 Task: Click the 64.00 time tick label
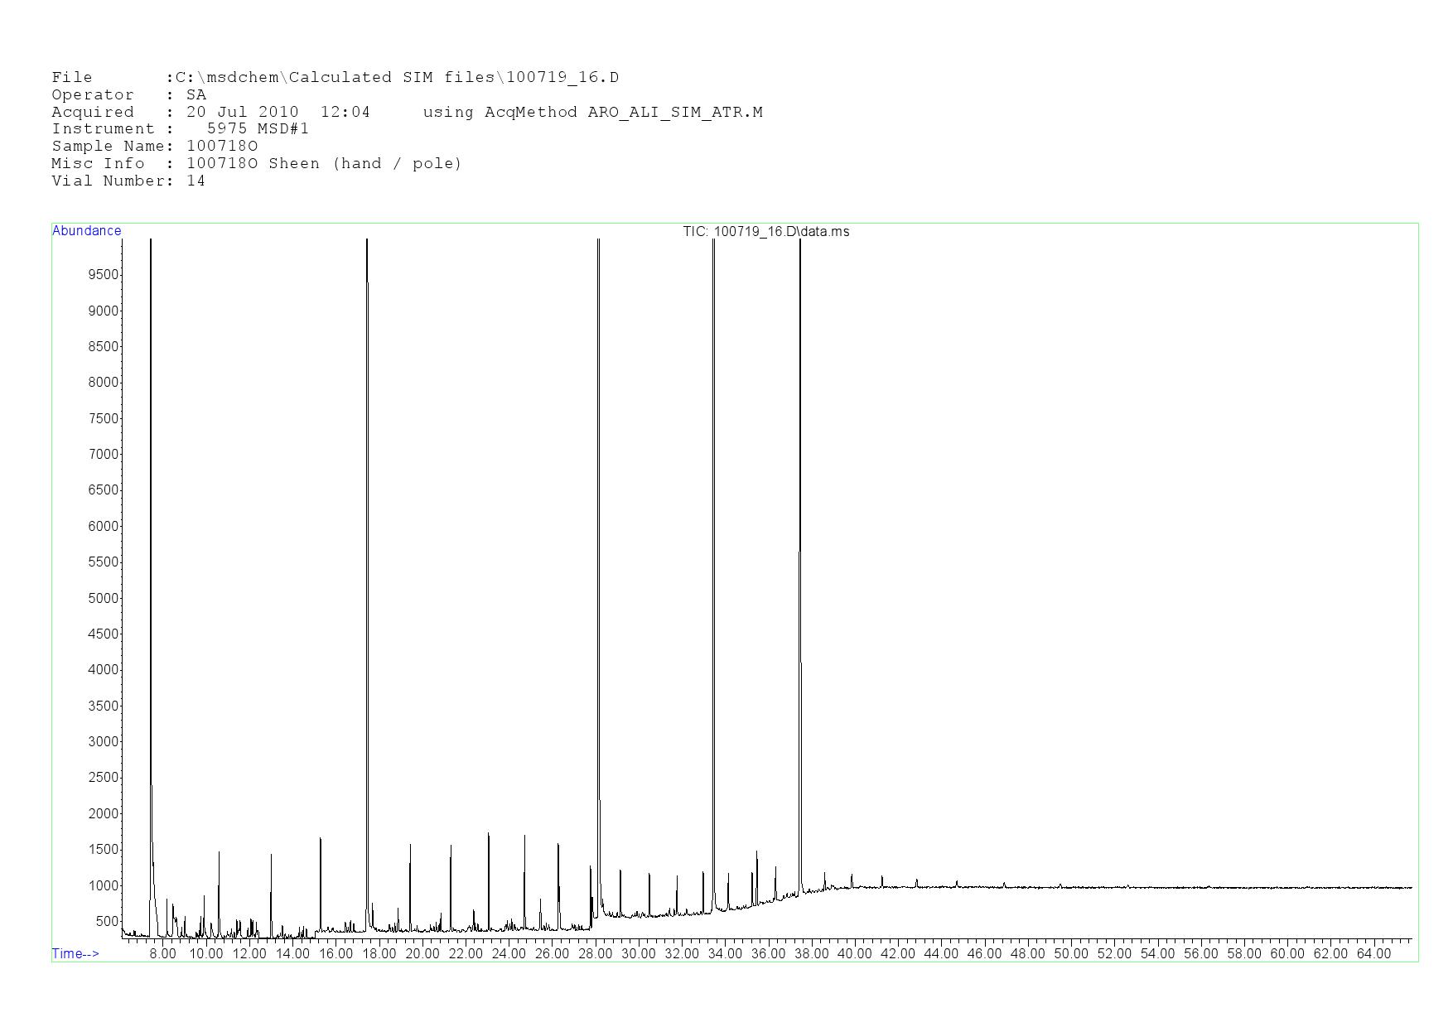[1373, 953]
